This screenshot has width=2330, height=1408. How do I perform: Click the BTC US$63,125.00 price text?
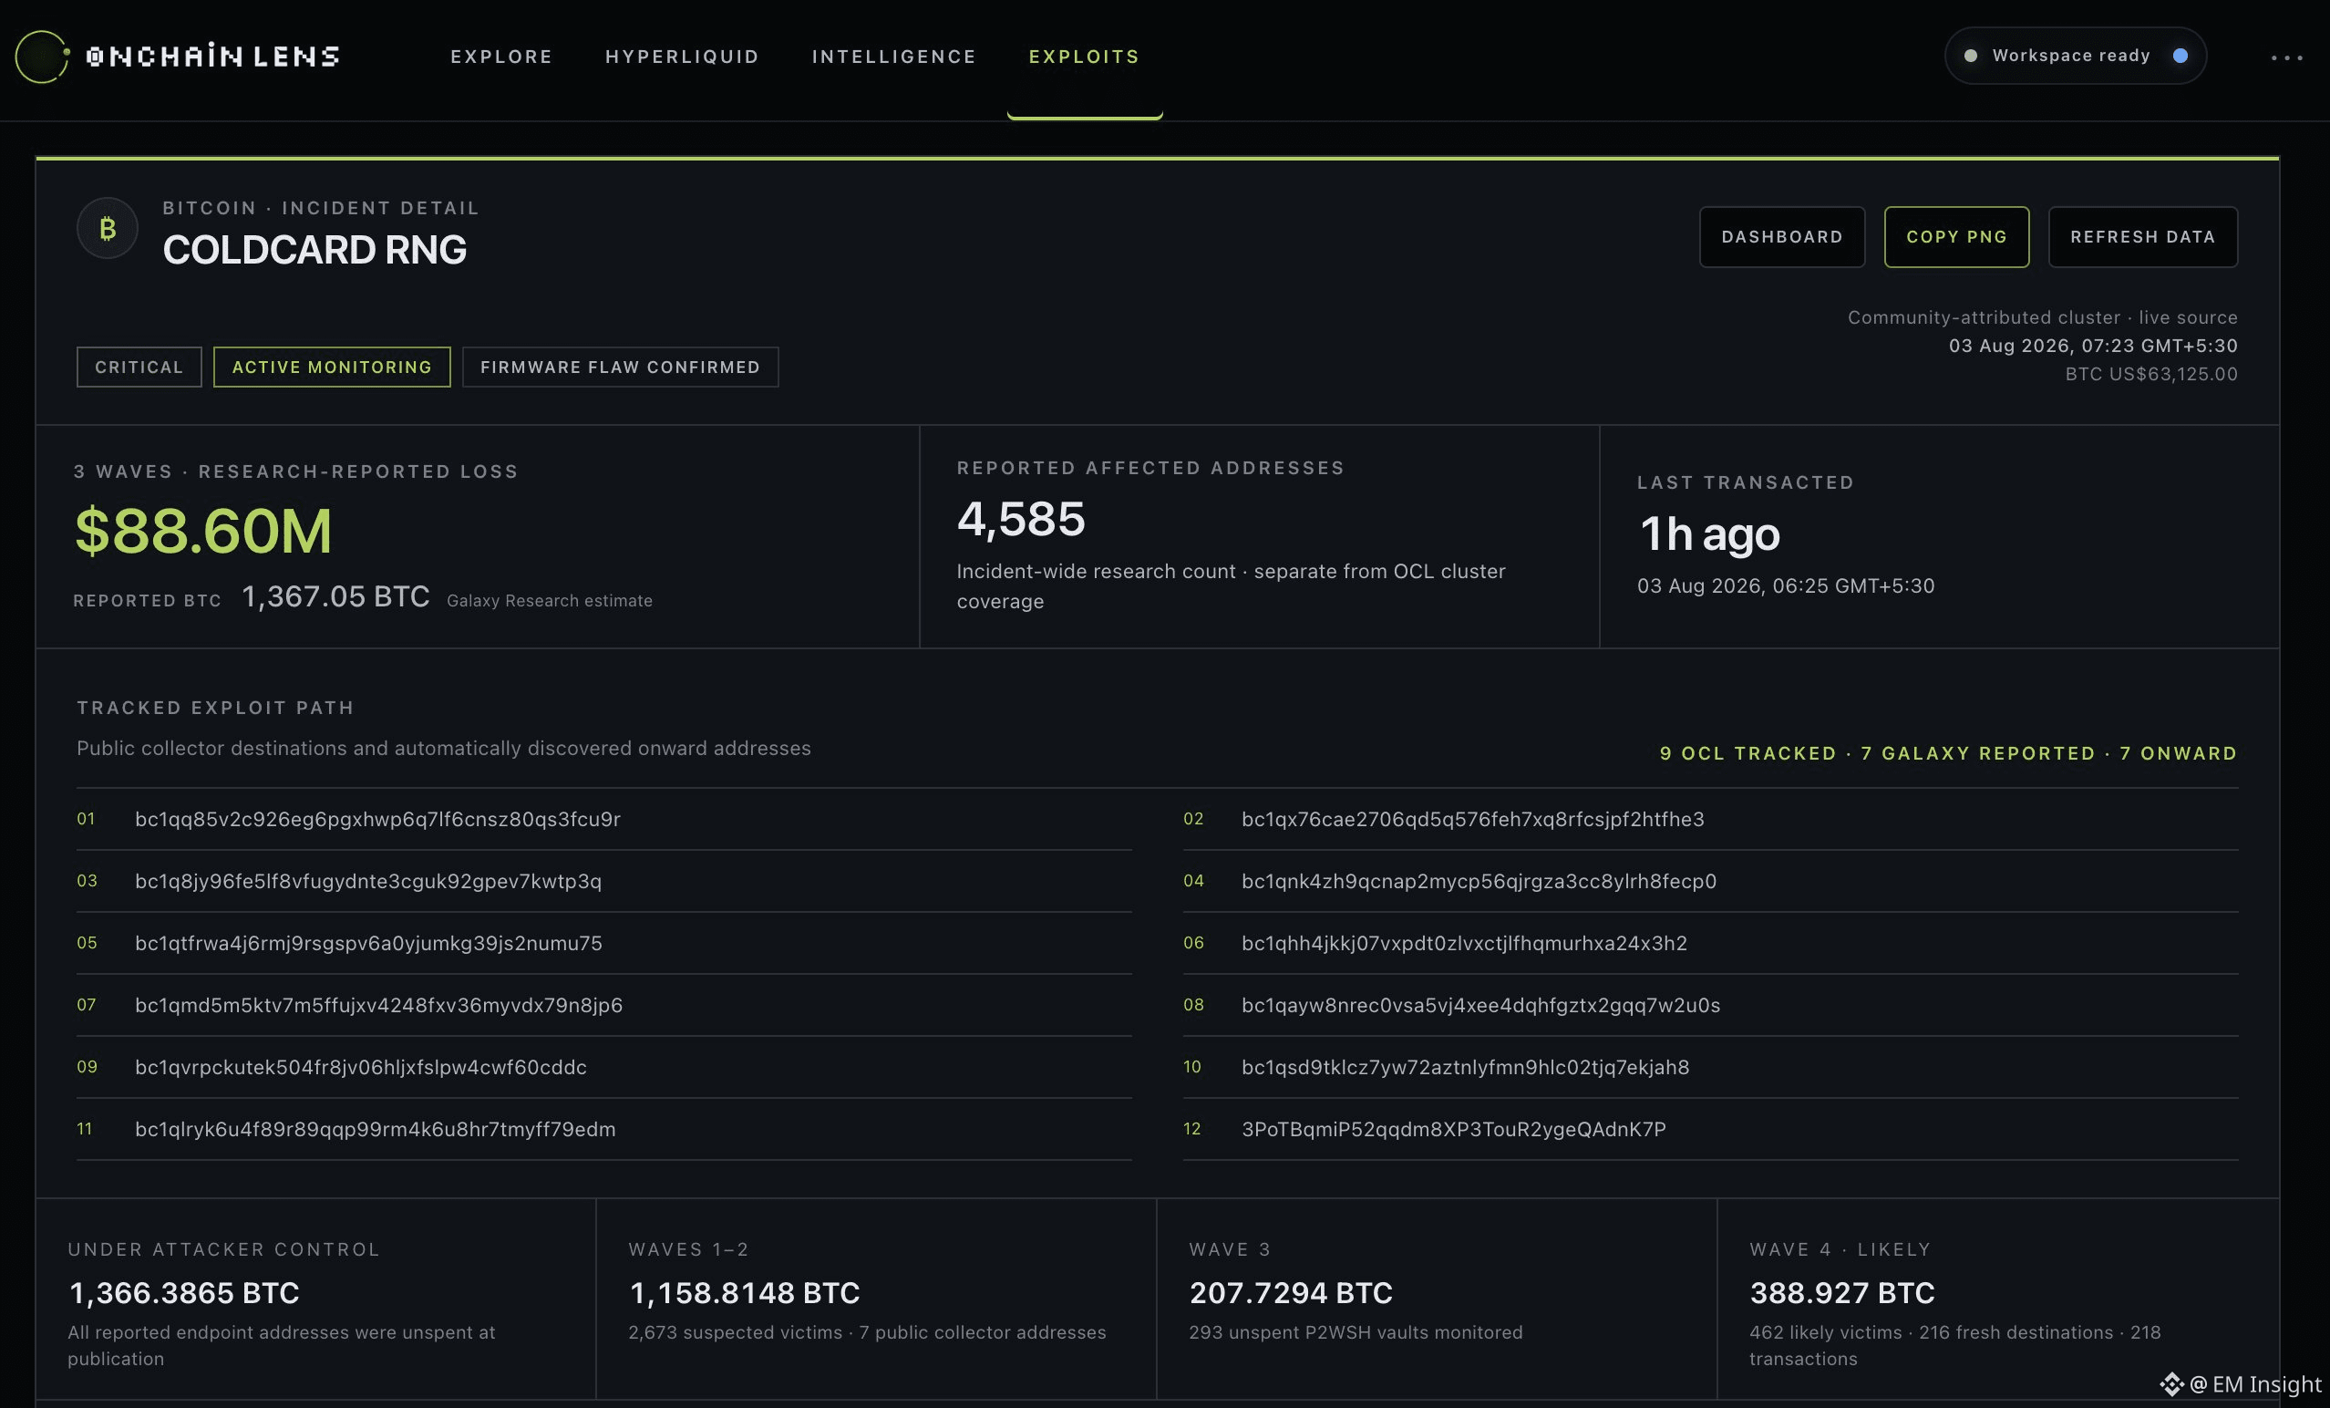(x=2151, y=374)
